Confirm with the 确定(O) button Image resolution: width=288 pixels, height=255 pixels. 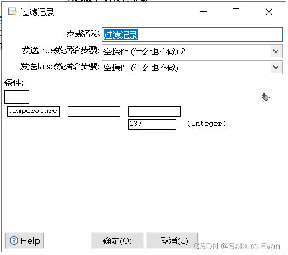pyautogui.click(x=117, y=240)
